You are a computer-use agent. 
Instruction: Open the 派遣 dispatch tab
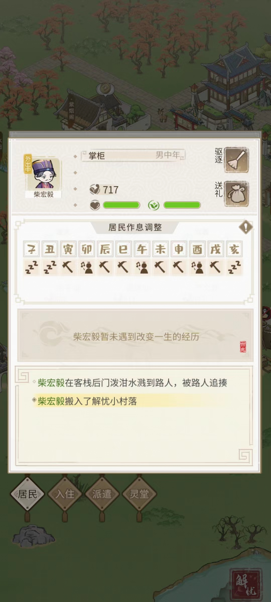102,494
